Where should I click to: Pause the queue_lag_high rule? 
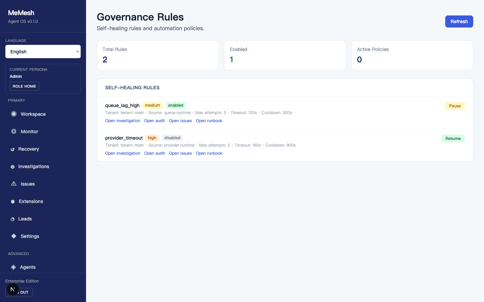tap(455, 106)
